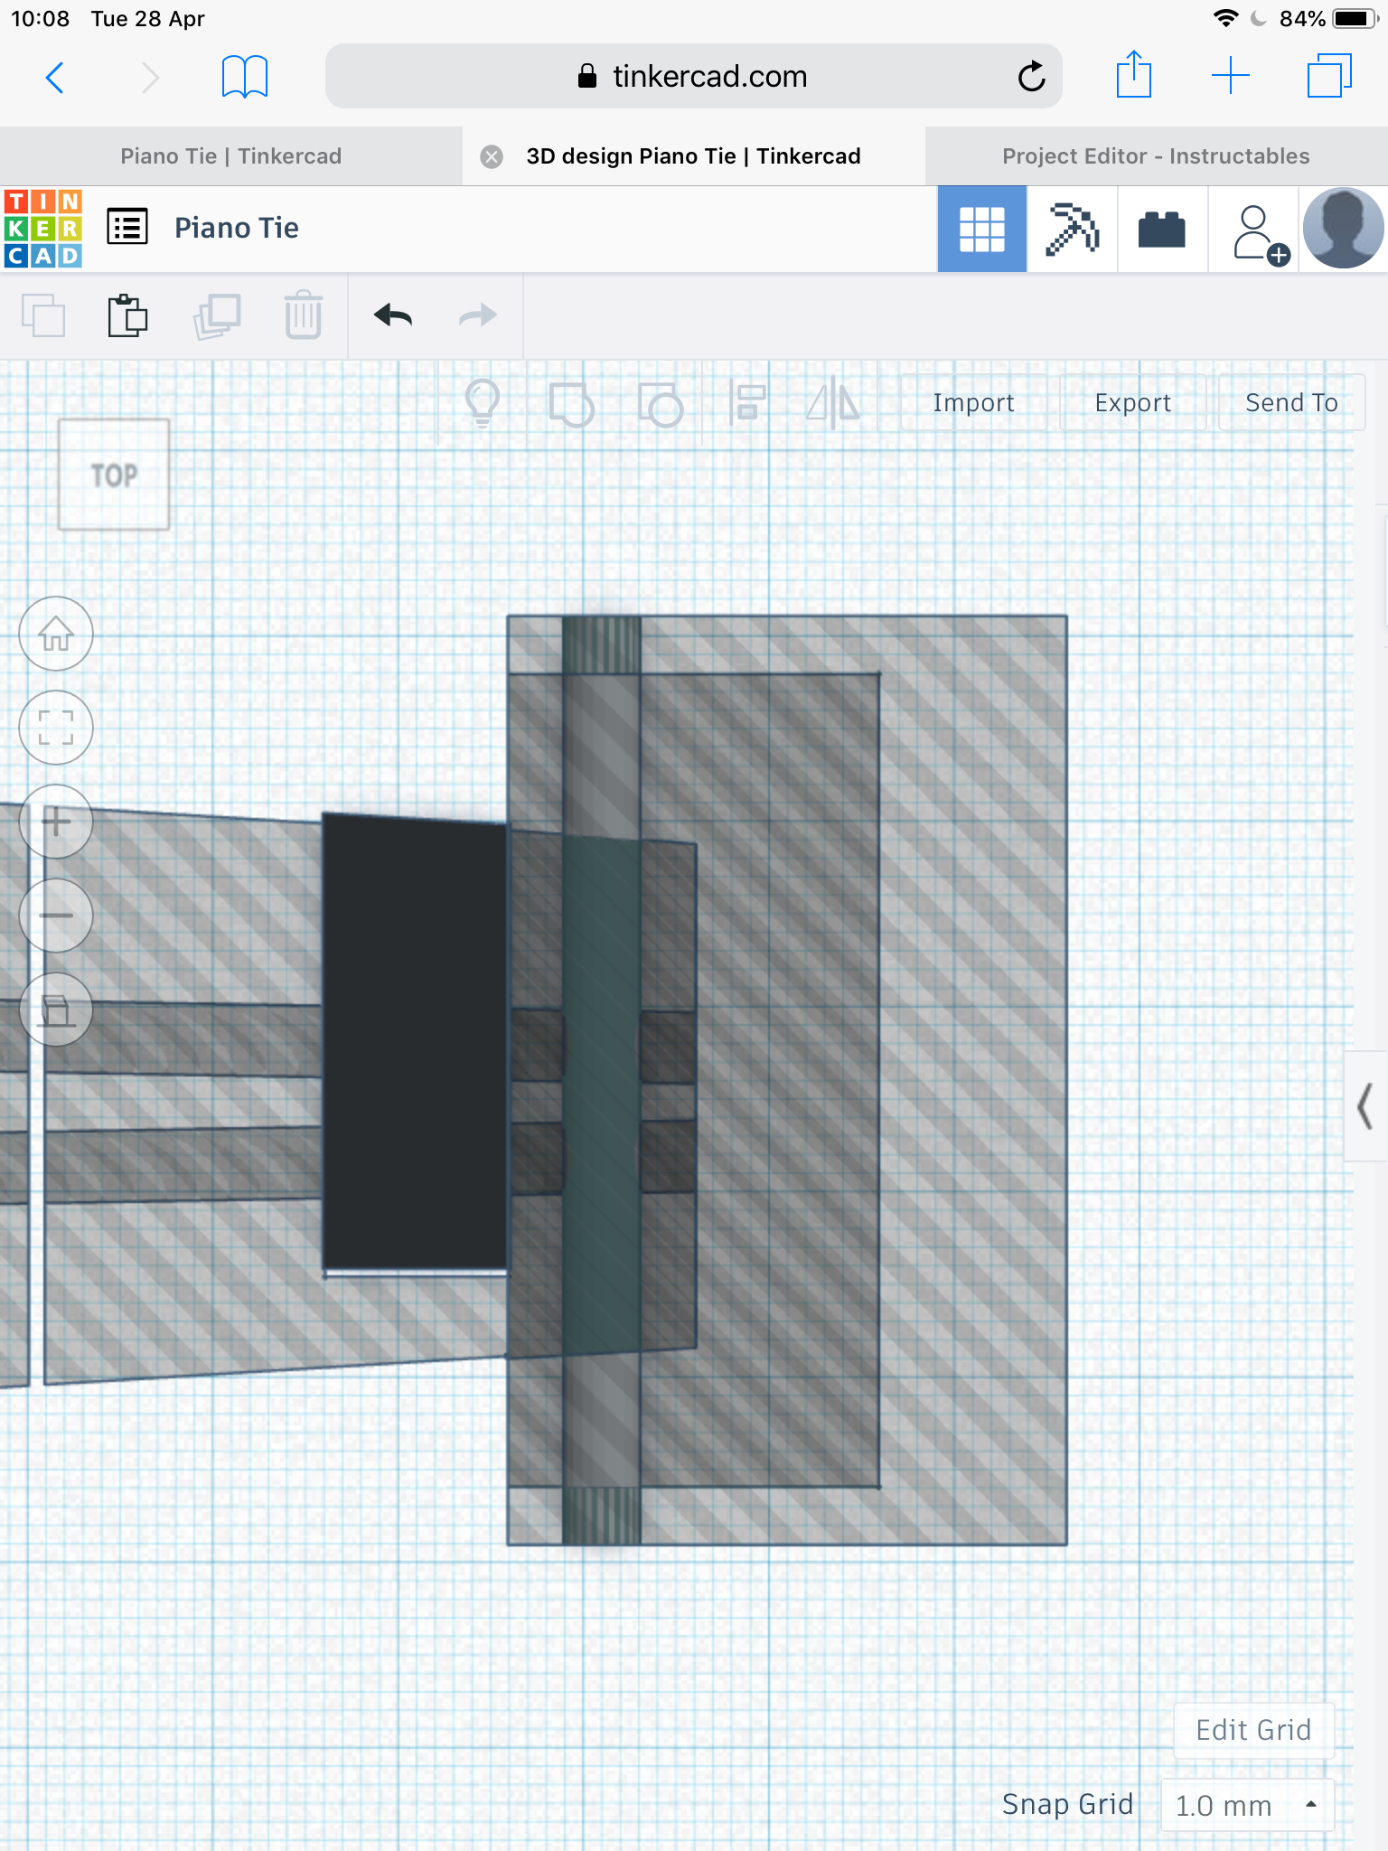Click the Export button
The image size is (1388, 1851).
point(1132,403)
